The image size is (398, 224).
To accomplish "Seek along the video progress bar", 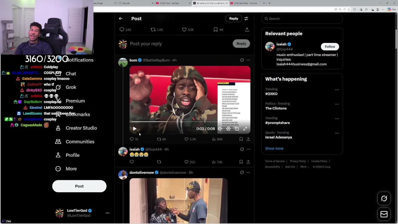I will click(190, 122).
